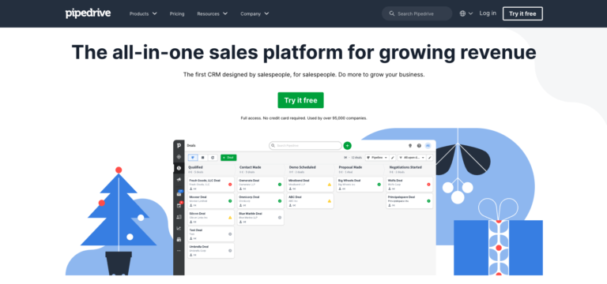Select the pipeline kanban view toggle
Viewport: 607px width, 284px height.
click(x=193, y=158)
